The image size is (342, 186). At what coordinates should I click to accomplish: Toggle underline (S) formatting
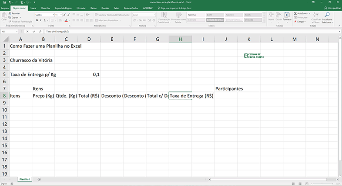tap(45, 20)
